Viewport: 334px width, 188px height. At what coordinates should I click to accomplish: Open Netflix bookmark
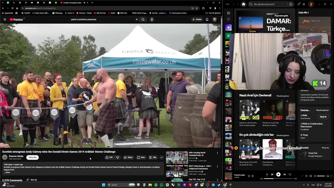click(x=111, y=13)
